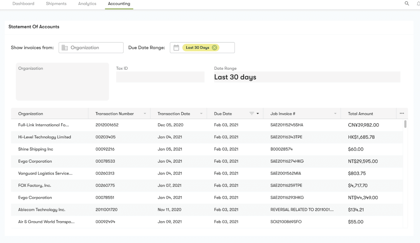
Task: Click the table's vertical scrollbar handle
Action: point(405,124)
